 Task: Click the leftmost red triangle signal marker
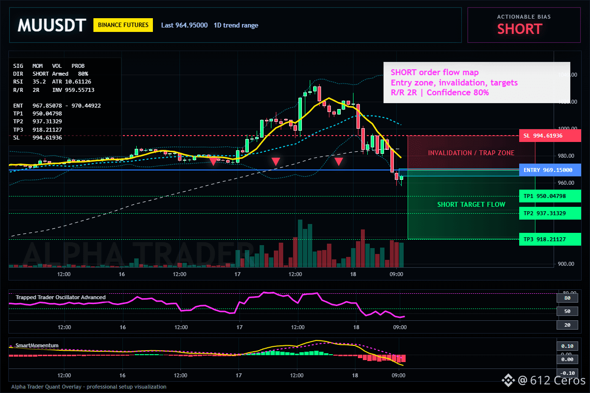pyautogui.click(x=213, y=161)
